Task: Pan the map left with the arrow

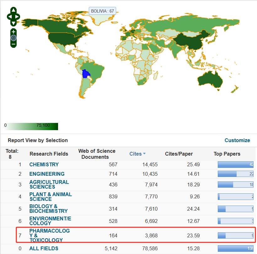Action: [x=9, y=16]
